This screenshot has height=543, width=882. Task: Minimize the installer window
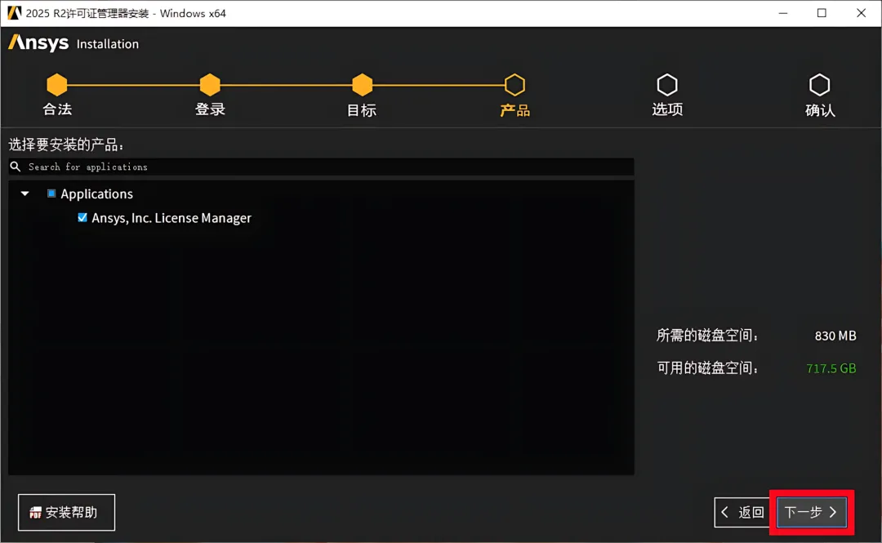pyautogui.click(x=783, y=13)
